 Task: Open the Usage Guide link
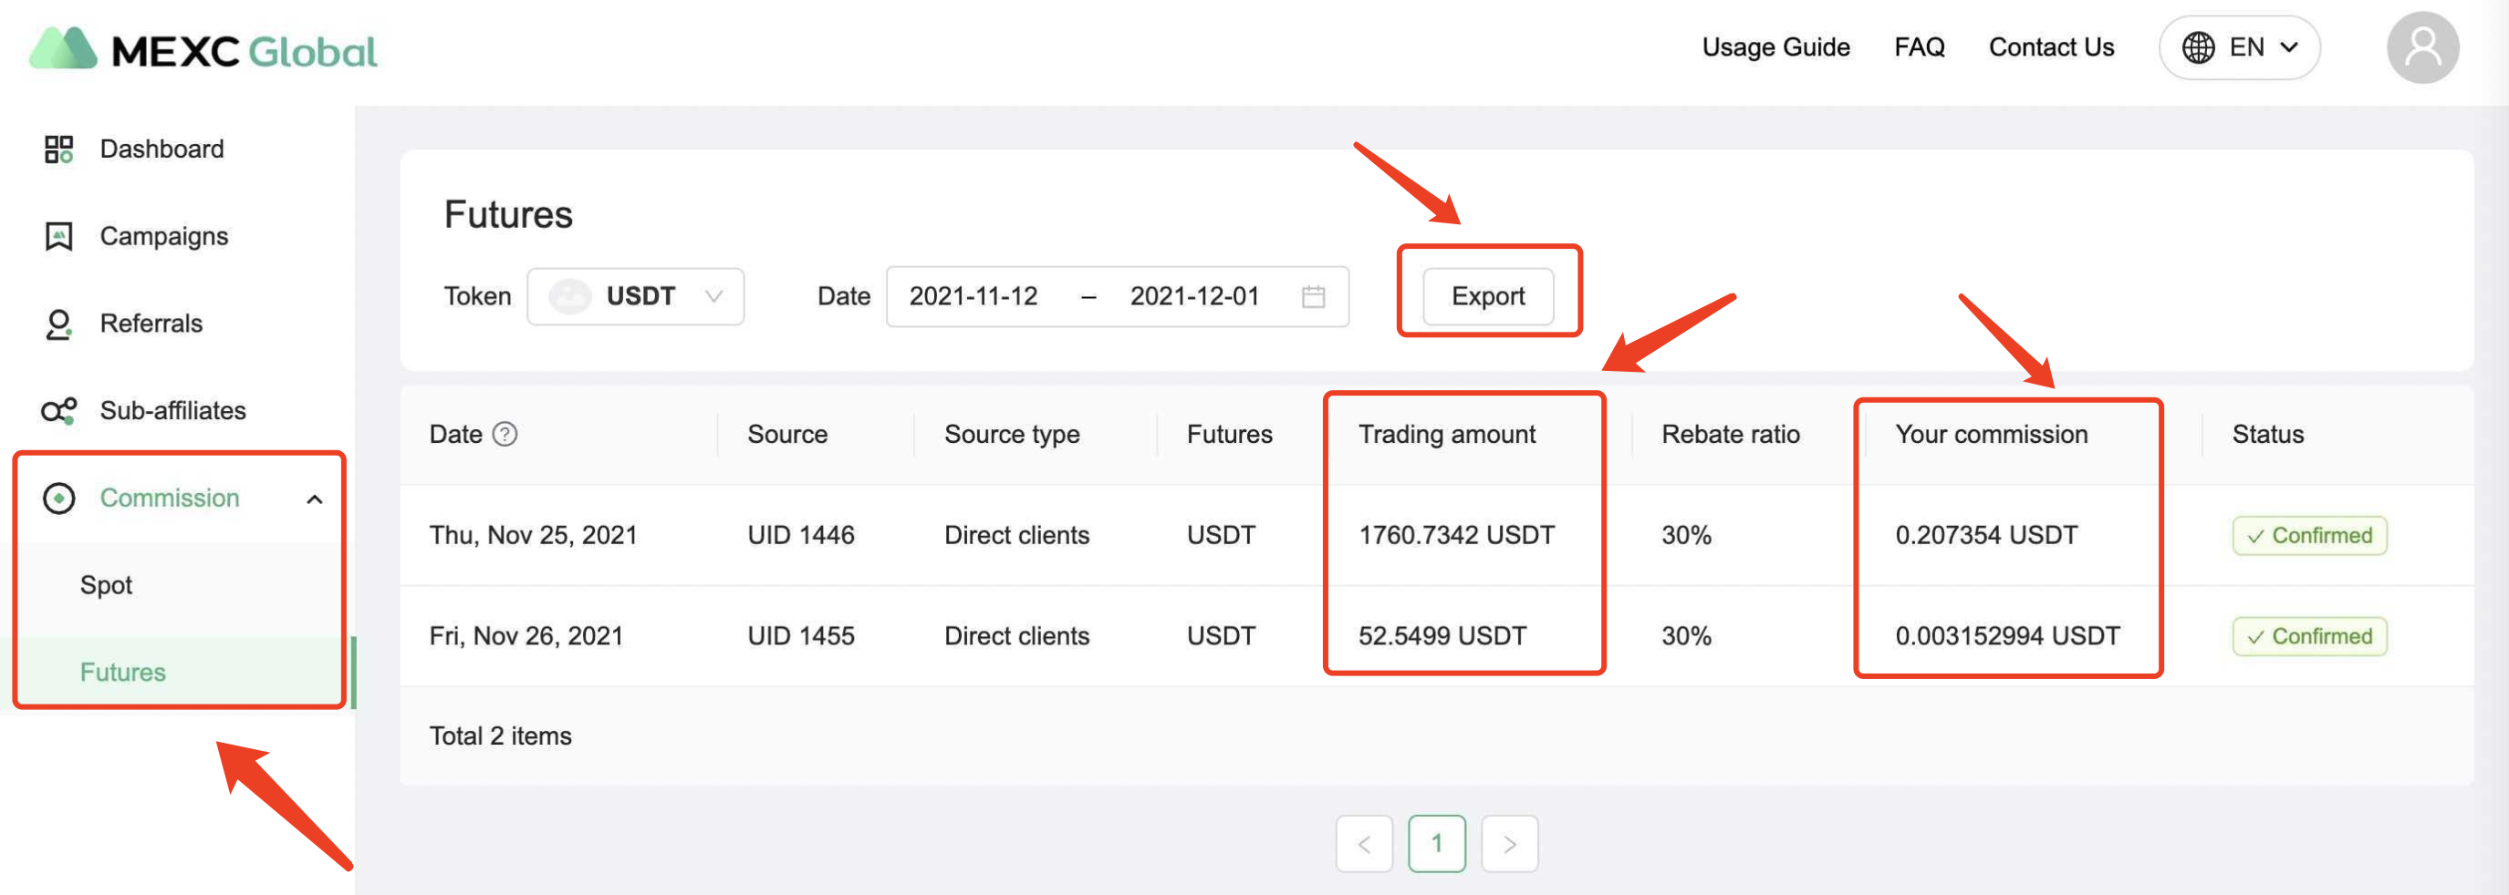coord(1775,47)
